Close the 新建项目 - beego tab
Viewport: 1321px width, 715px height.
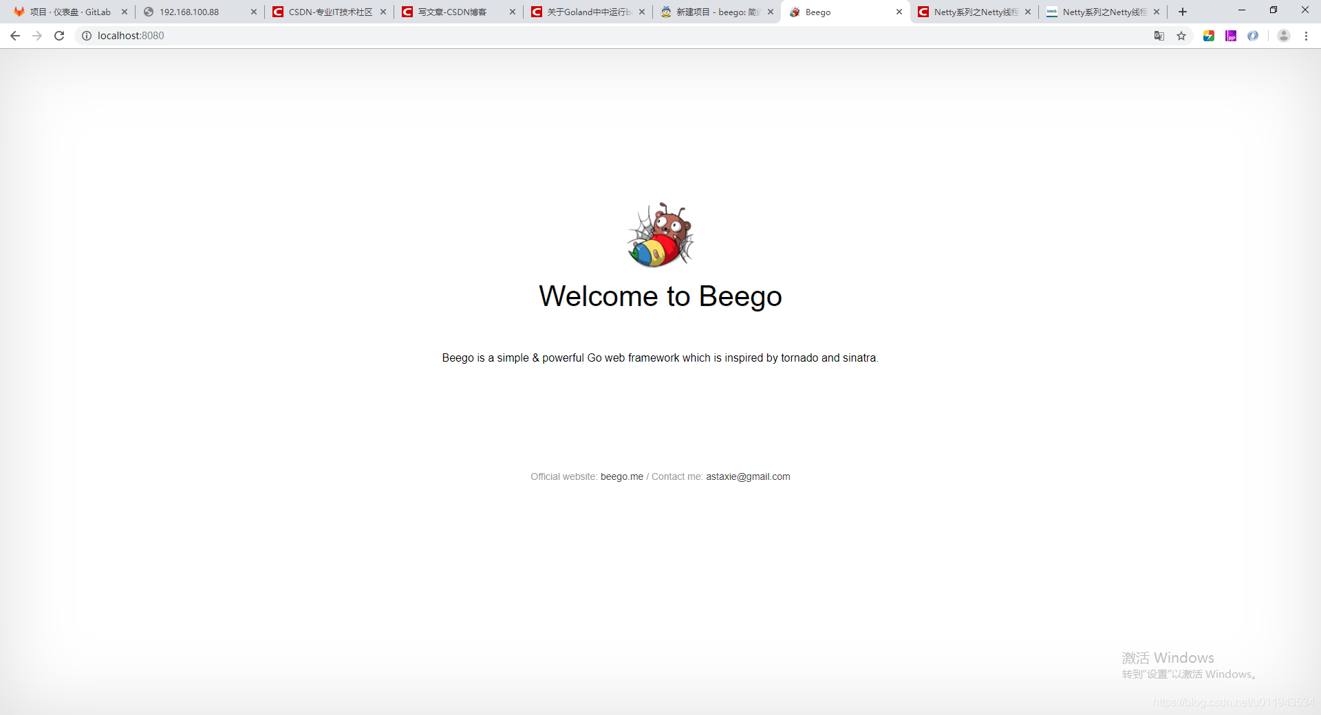pos(771,12)
